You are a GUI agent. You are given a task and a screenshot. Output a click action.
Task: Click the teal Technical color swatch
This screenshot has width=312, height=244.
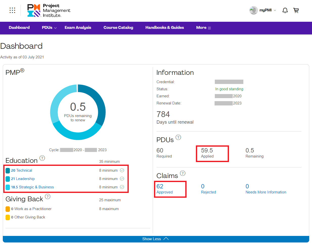click(8, 170)
